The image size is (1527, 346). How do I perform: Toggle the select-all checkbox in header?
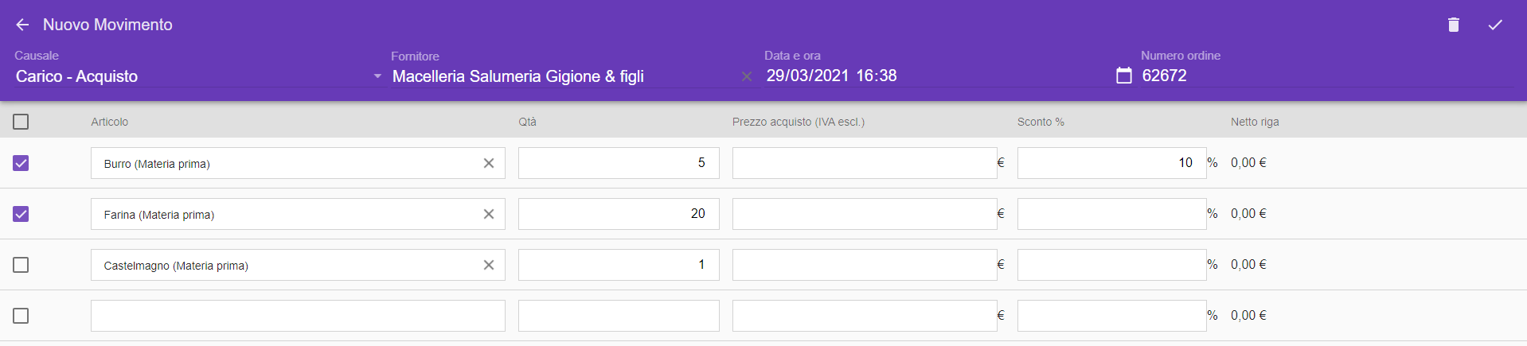(21, 122)
